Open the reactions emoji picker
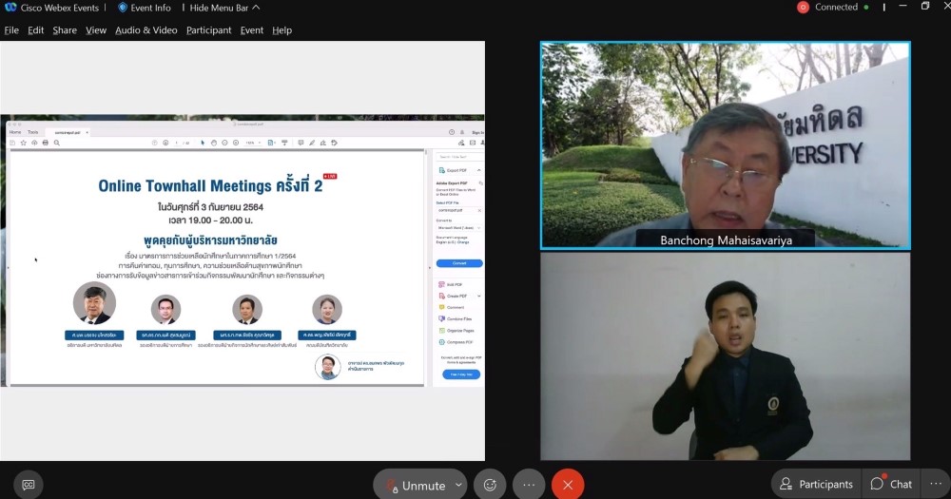951x499 pixels. coord(490,484)
